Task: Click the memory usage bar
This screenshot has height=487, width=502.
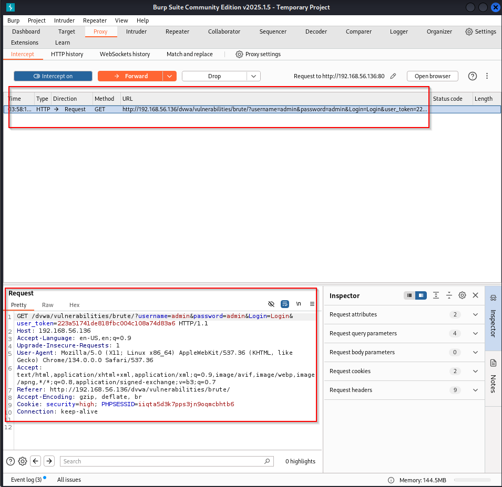Action: pyautogui.click(x=472, y=480)
